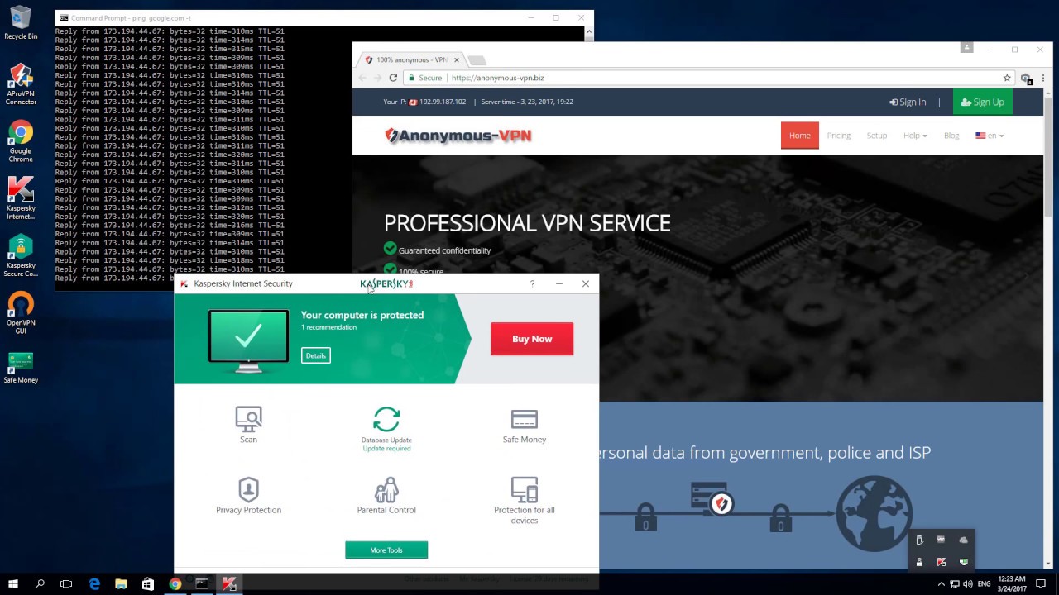Click the taskbar clock showing 12:23 AM
1059x595 pixels.
pyautogui.click(x=1012, y=583)
